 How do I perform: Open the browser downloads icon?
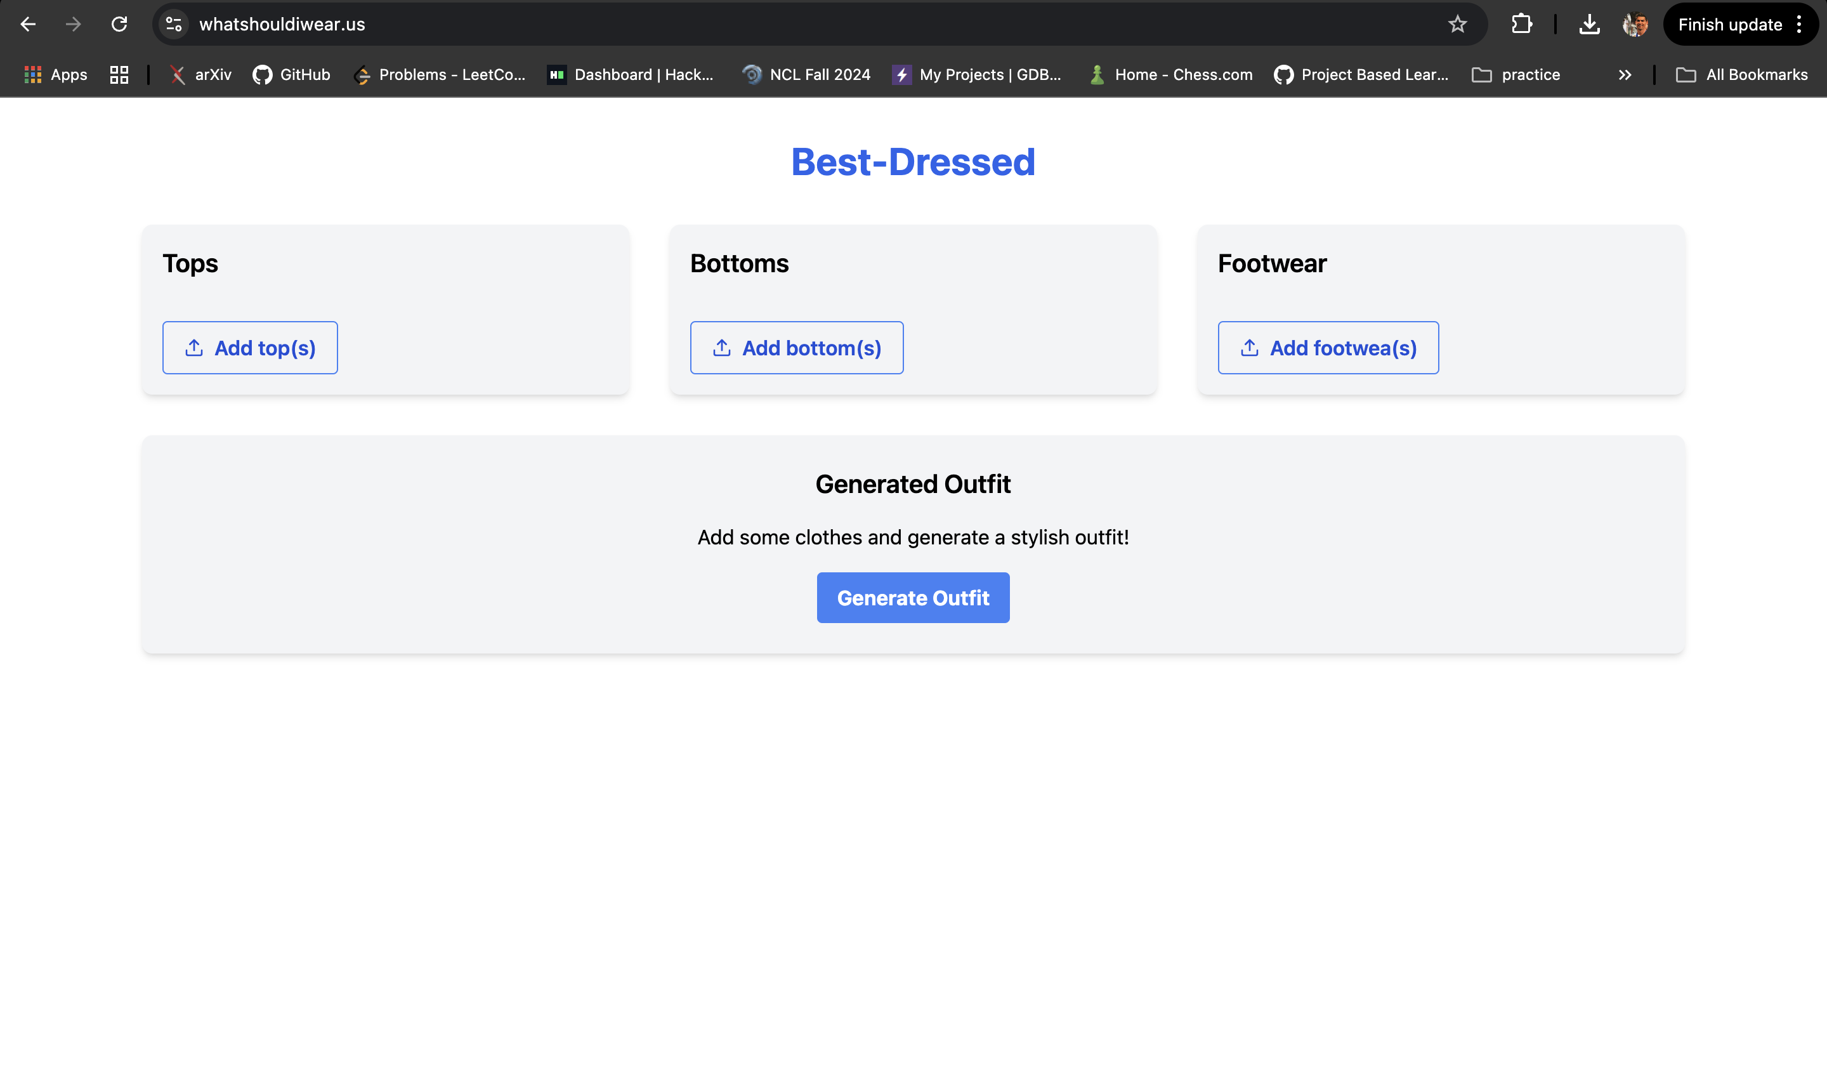1588,24
